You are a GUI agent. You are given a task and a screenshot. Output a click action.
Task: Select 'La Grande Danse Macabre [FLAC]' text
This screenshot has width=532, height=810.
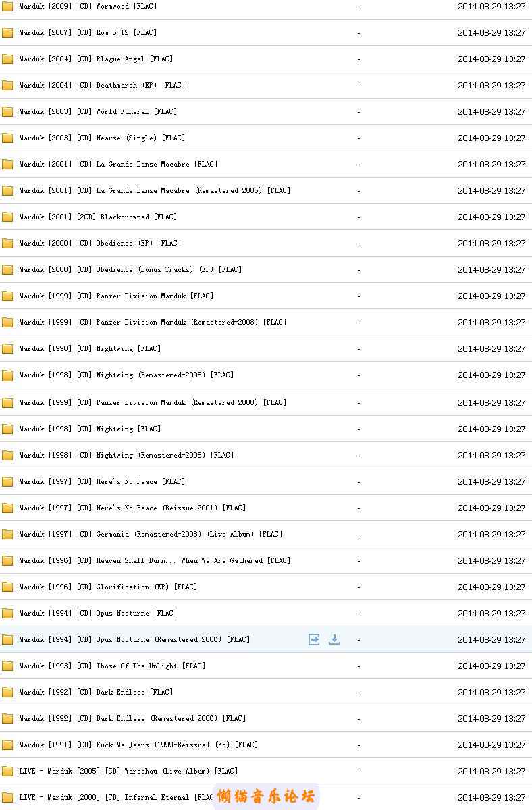click(x=157, y=164)
